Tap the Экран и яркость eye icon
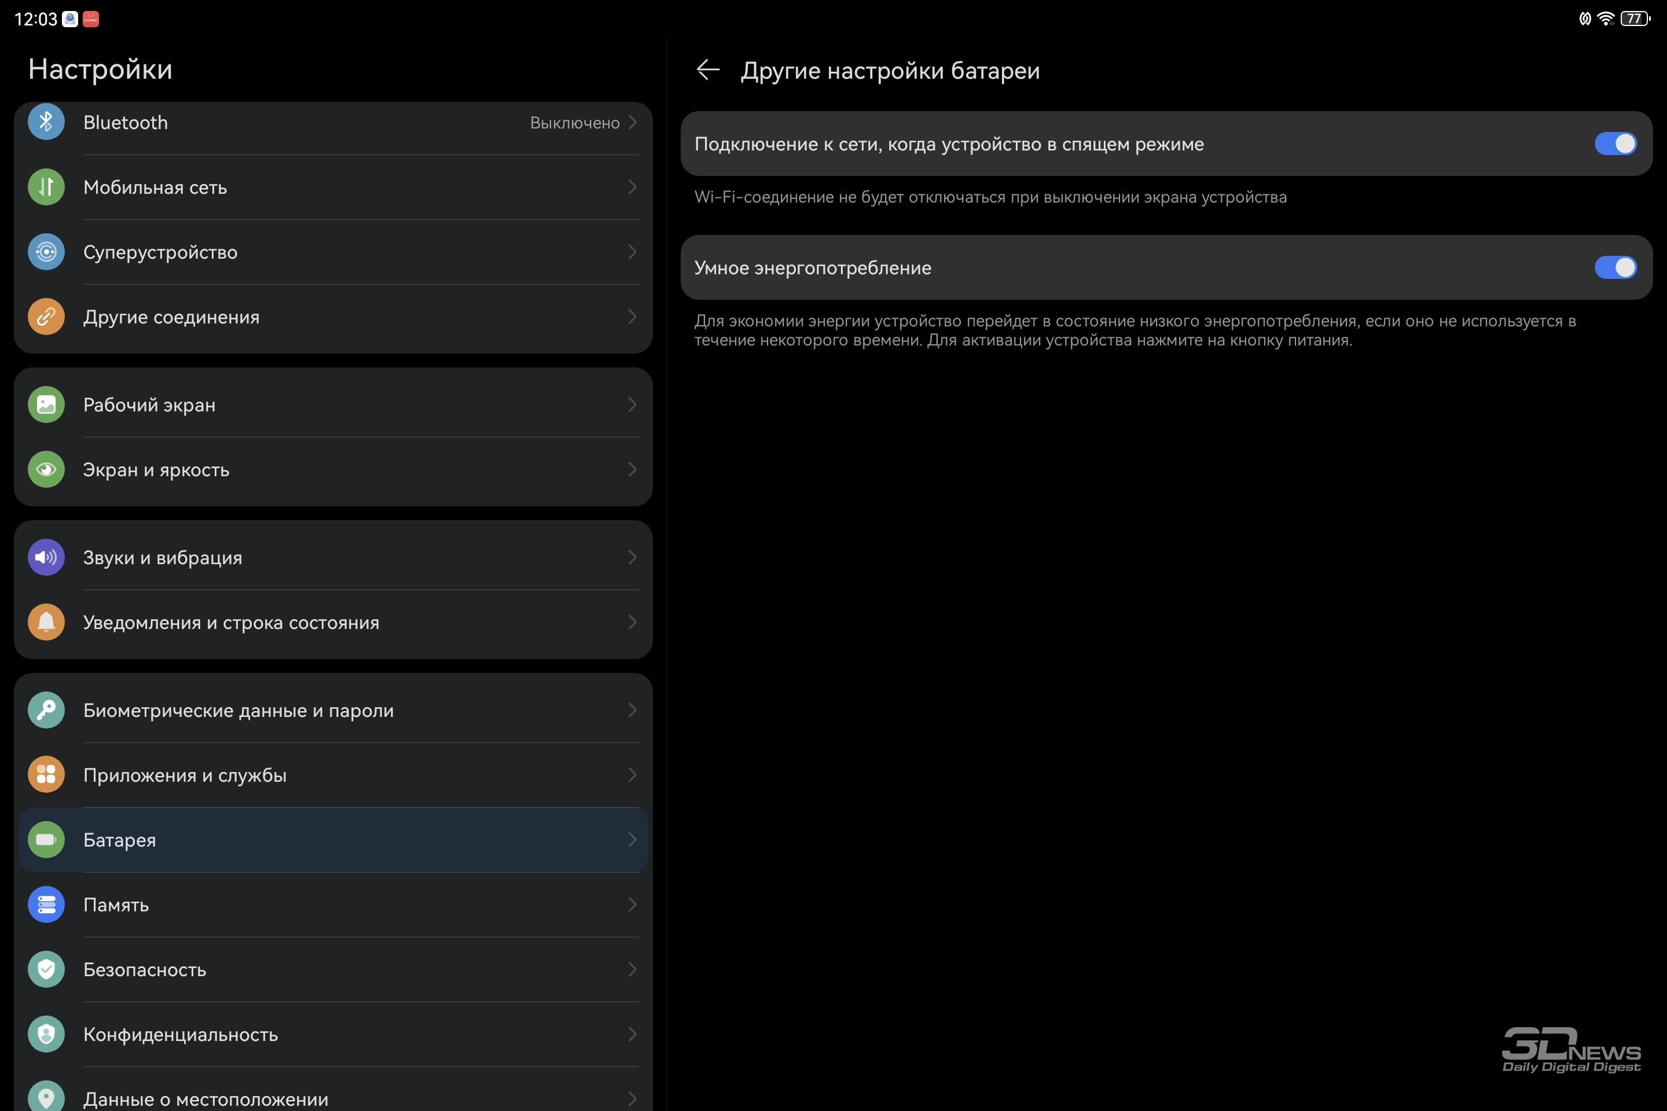 (x=46, y=469)
